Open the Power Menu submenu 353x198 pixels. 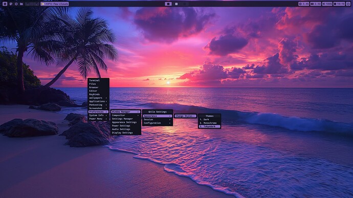point(98,119)
